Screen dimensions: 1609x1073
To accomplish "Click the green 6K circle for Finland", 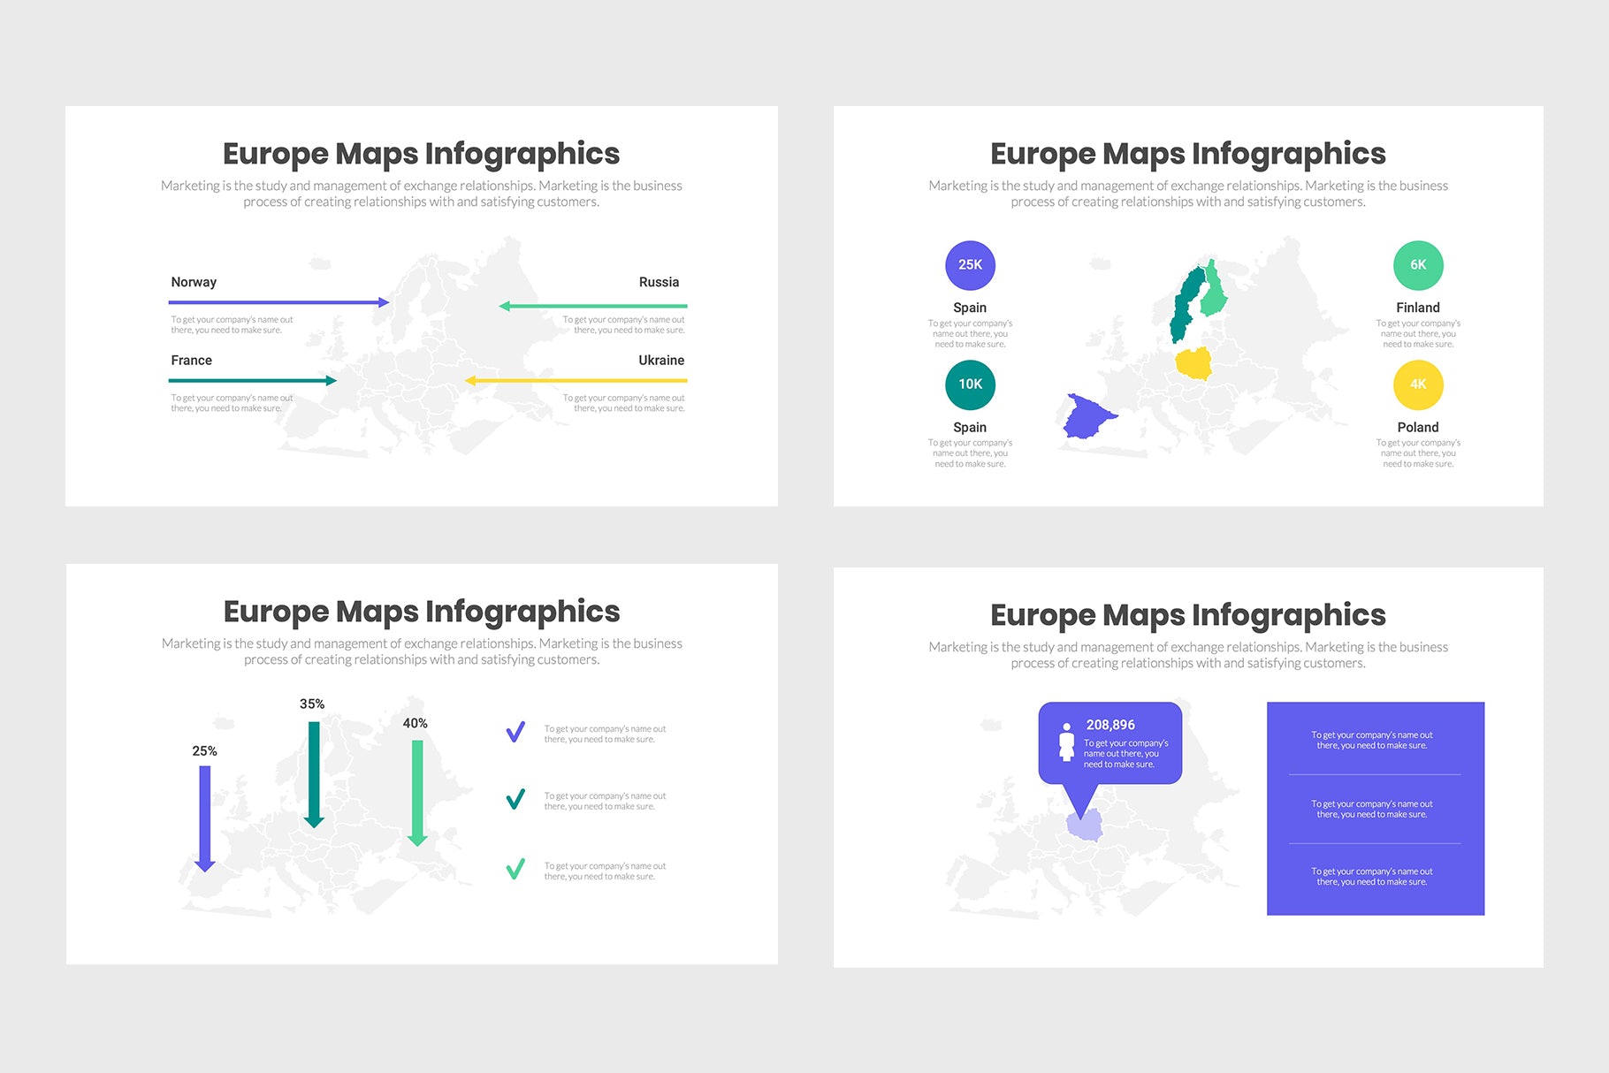I will 1418,264.
